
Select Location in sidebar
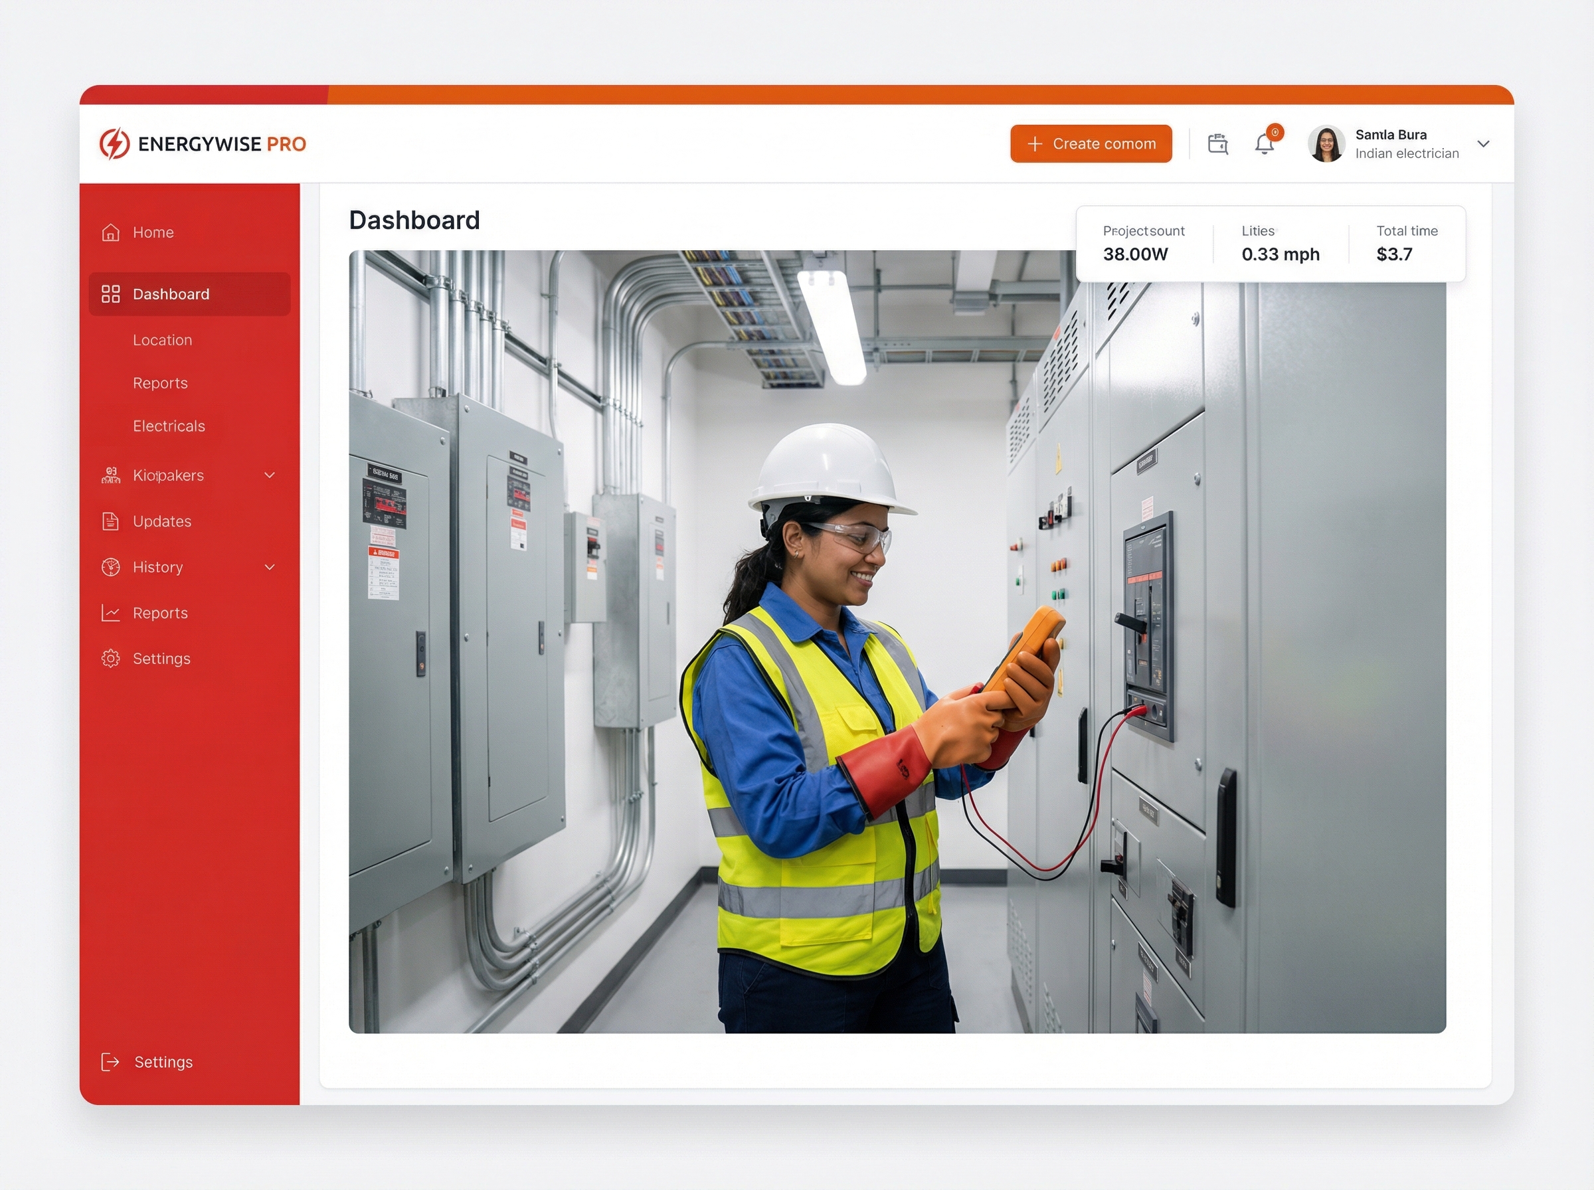click(x=162, y=340)
